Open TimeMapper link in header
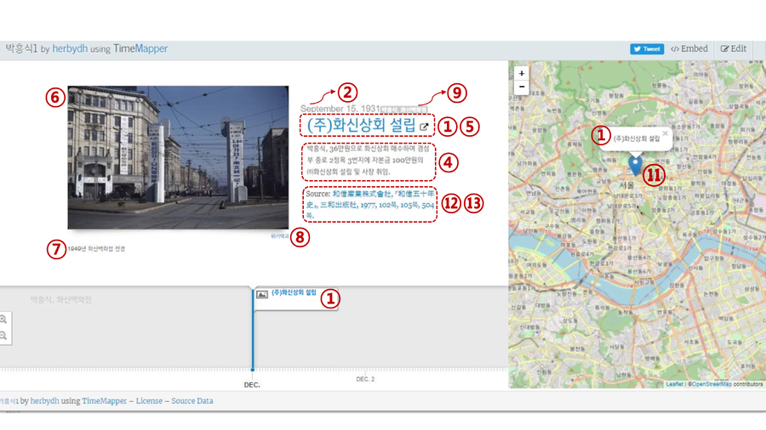The image size is (766, 430). (x=140, y=48)
